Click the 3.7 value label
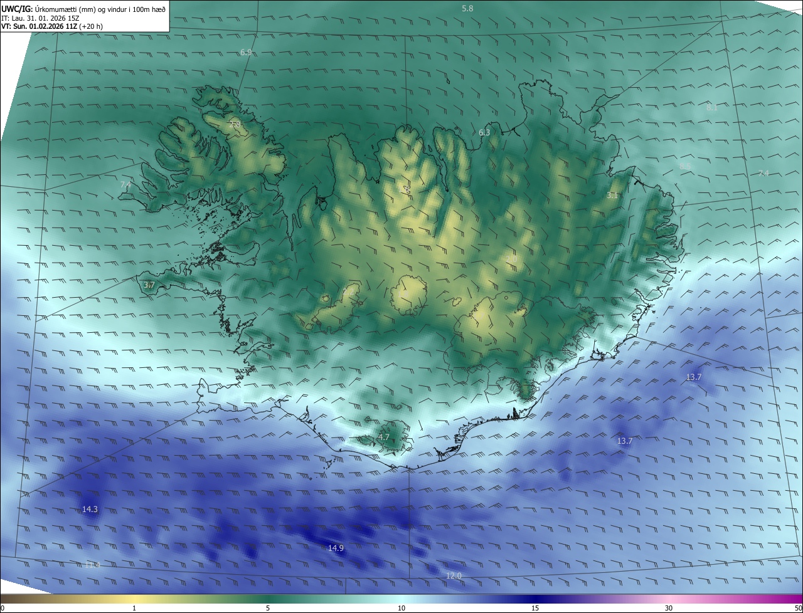Viewport: 803px width, 613px height. [149, 285]
